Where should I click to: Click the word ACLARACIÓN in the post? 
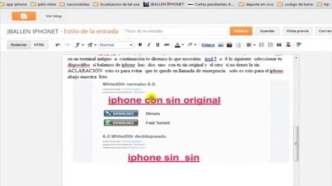[x=85, y=71]
